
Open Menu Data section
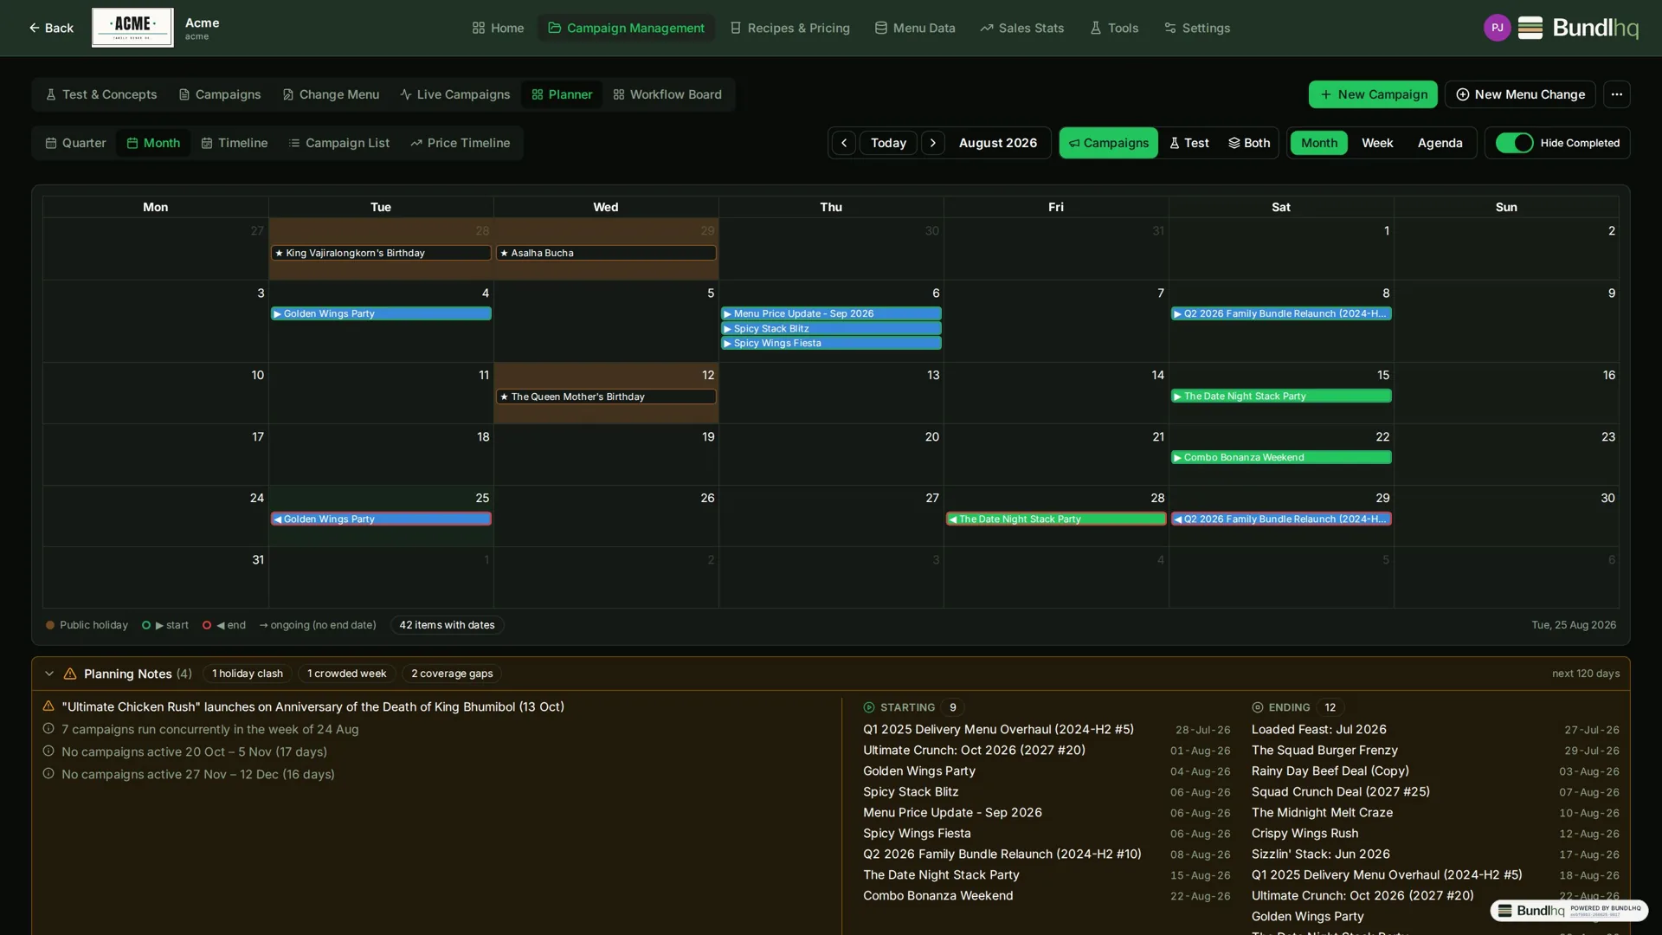[x=915, y=28]
